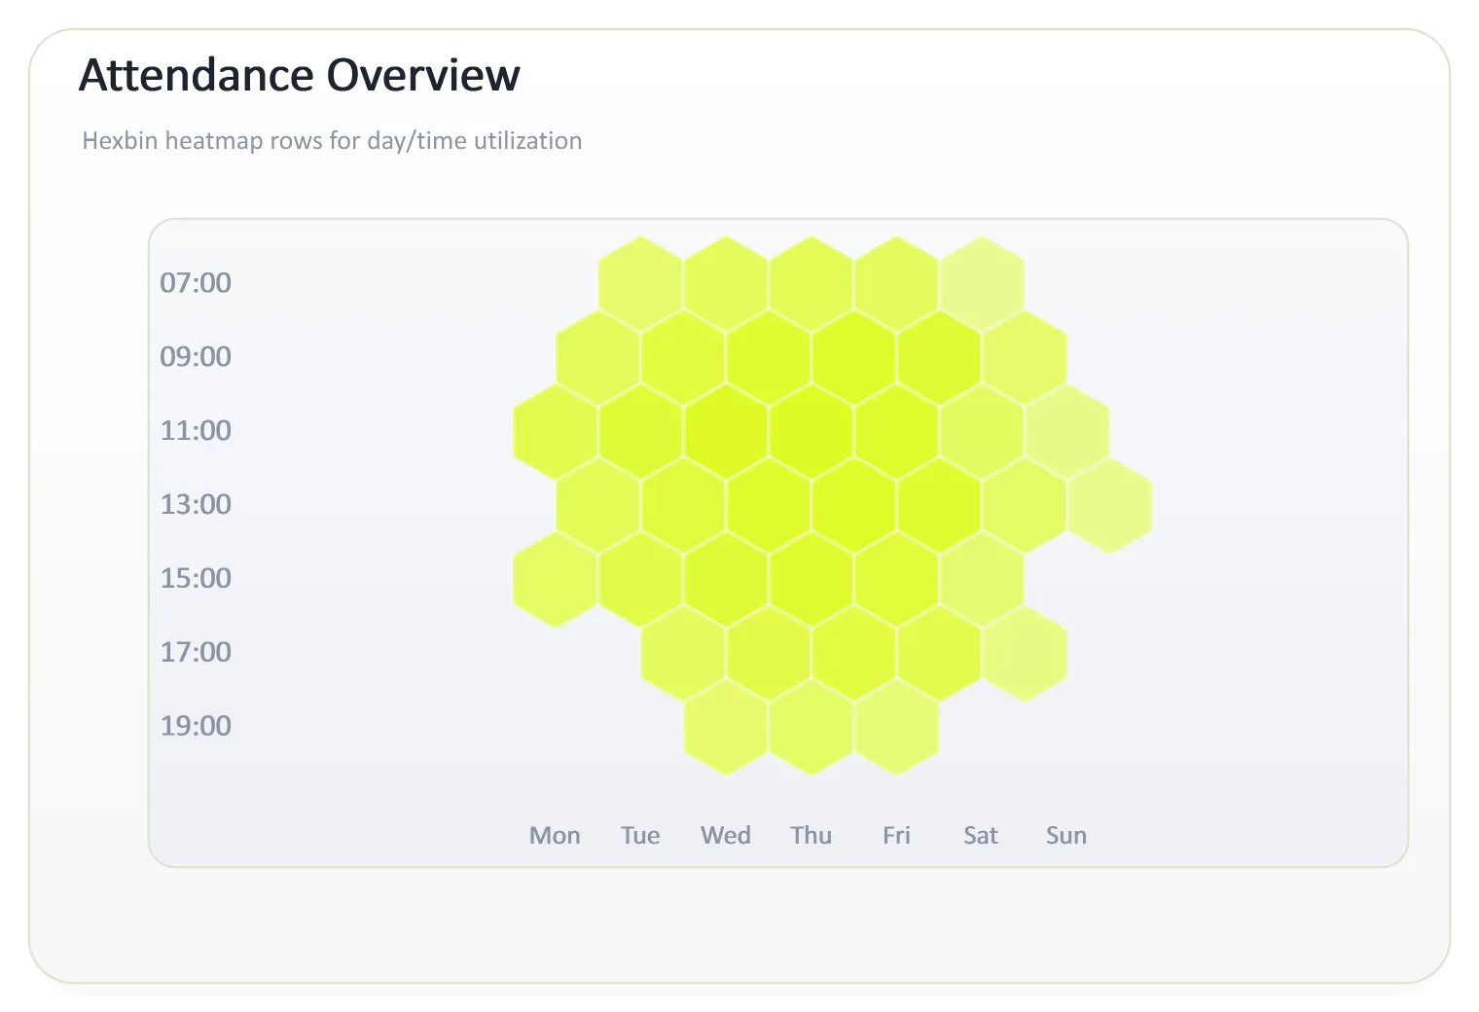
Task: Click the Mon day label
Action: [555, 836]
